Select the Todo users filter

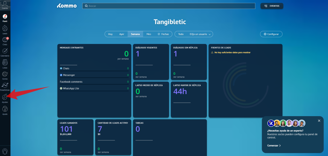pos(181,34)
